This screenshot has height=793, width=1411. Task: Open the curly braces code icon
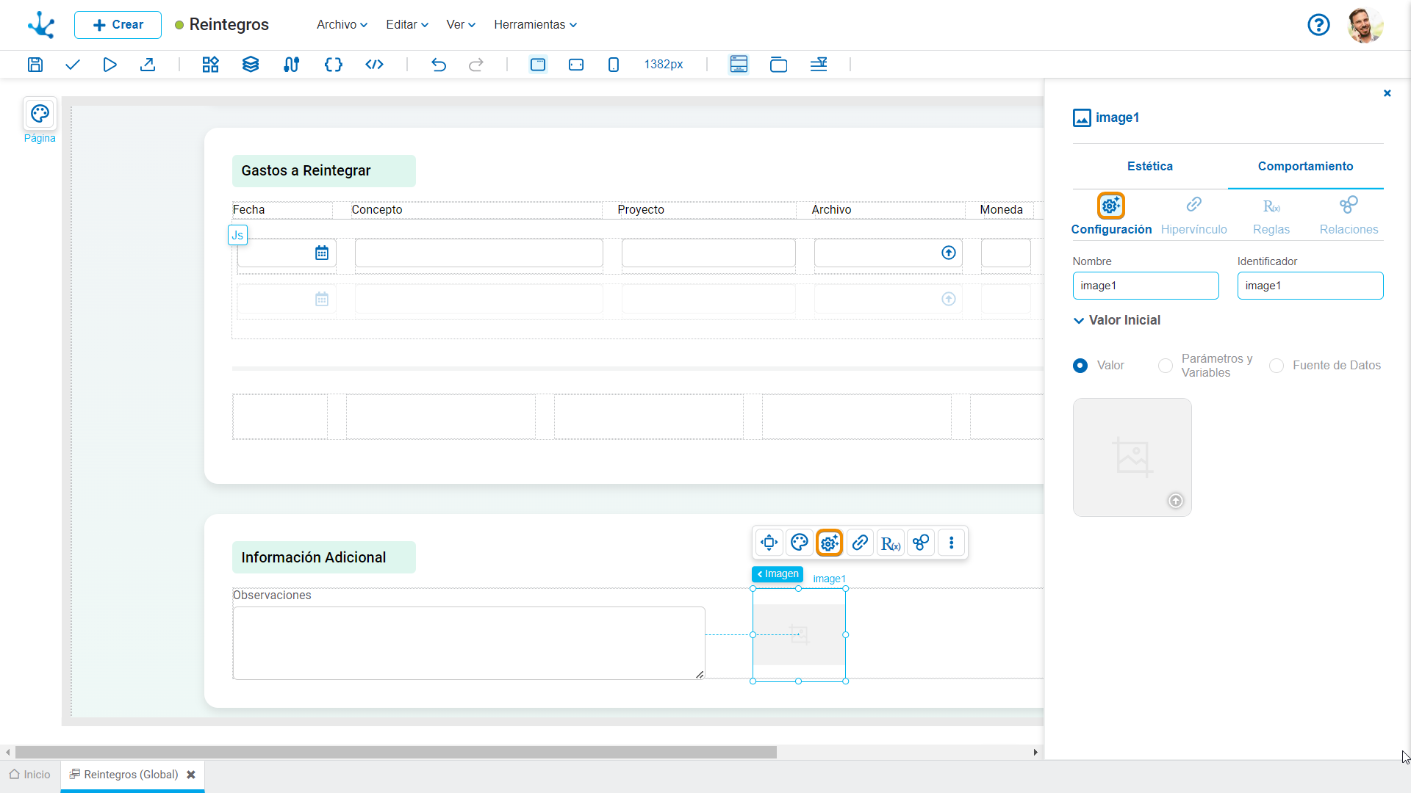click(x=333, y=65)
